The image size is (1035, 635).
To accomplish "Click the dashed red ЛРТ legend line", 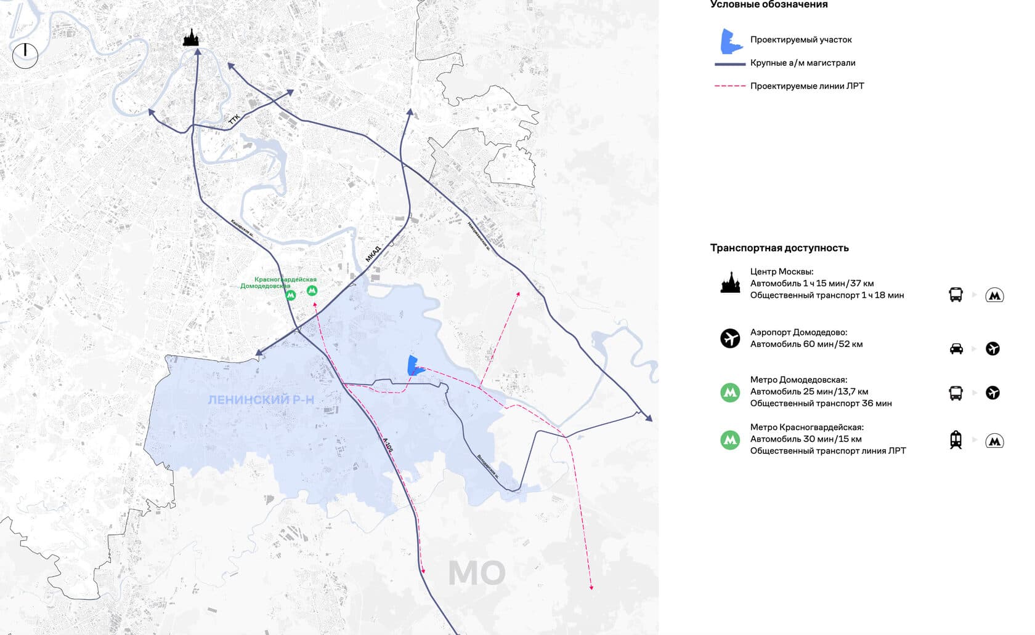I will (730, 86).
